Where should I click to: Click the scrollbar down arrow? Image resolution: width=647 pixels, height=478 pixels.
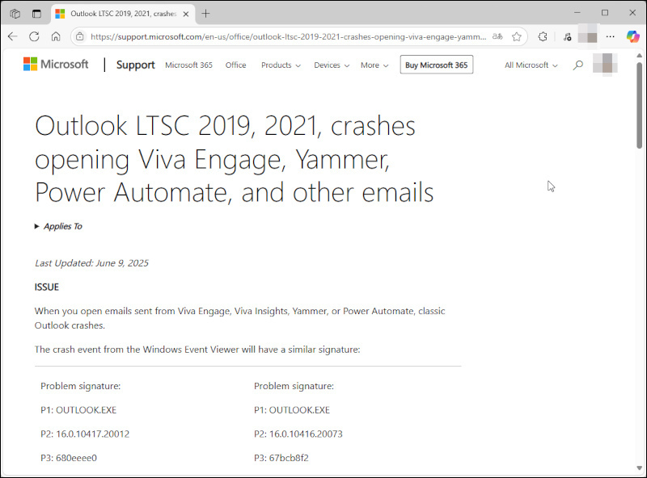[x=639, y=468]
